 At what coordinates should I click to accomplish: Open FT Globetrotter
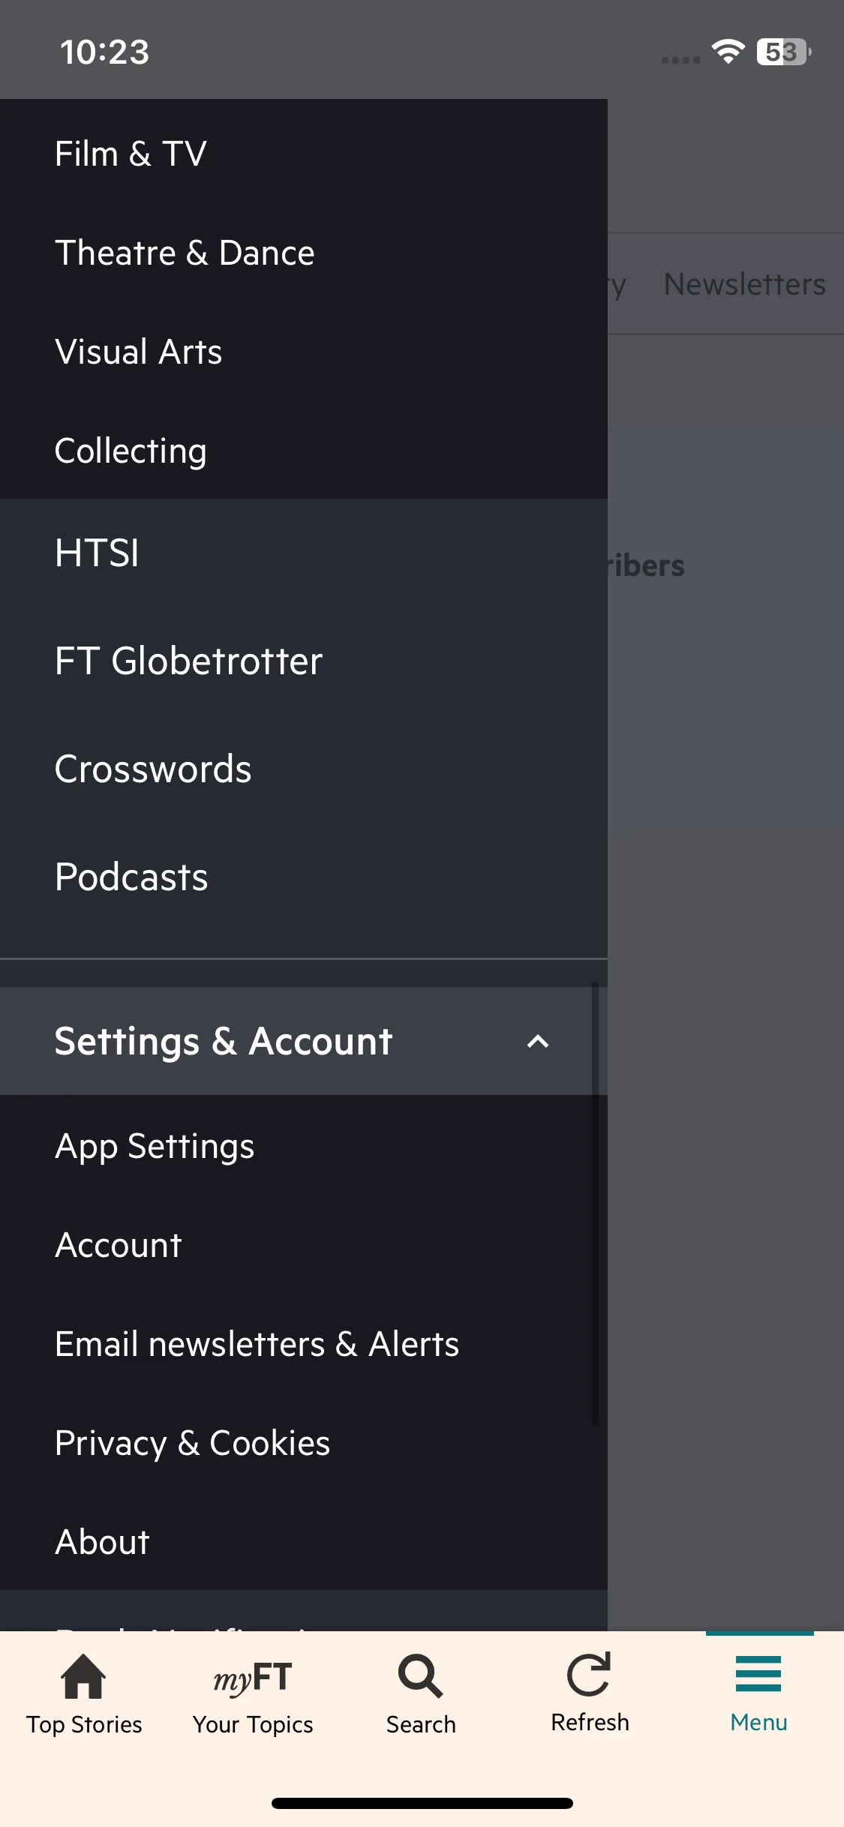coord(303,661)
